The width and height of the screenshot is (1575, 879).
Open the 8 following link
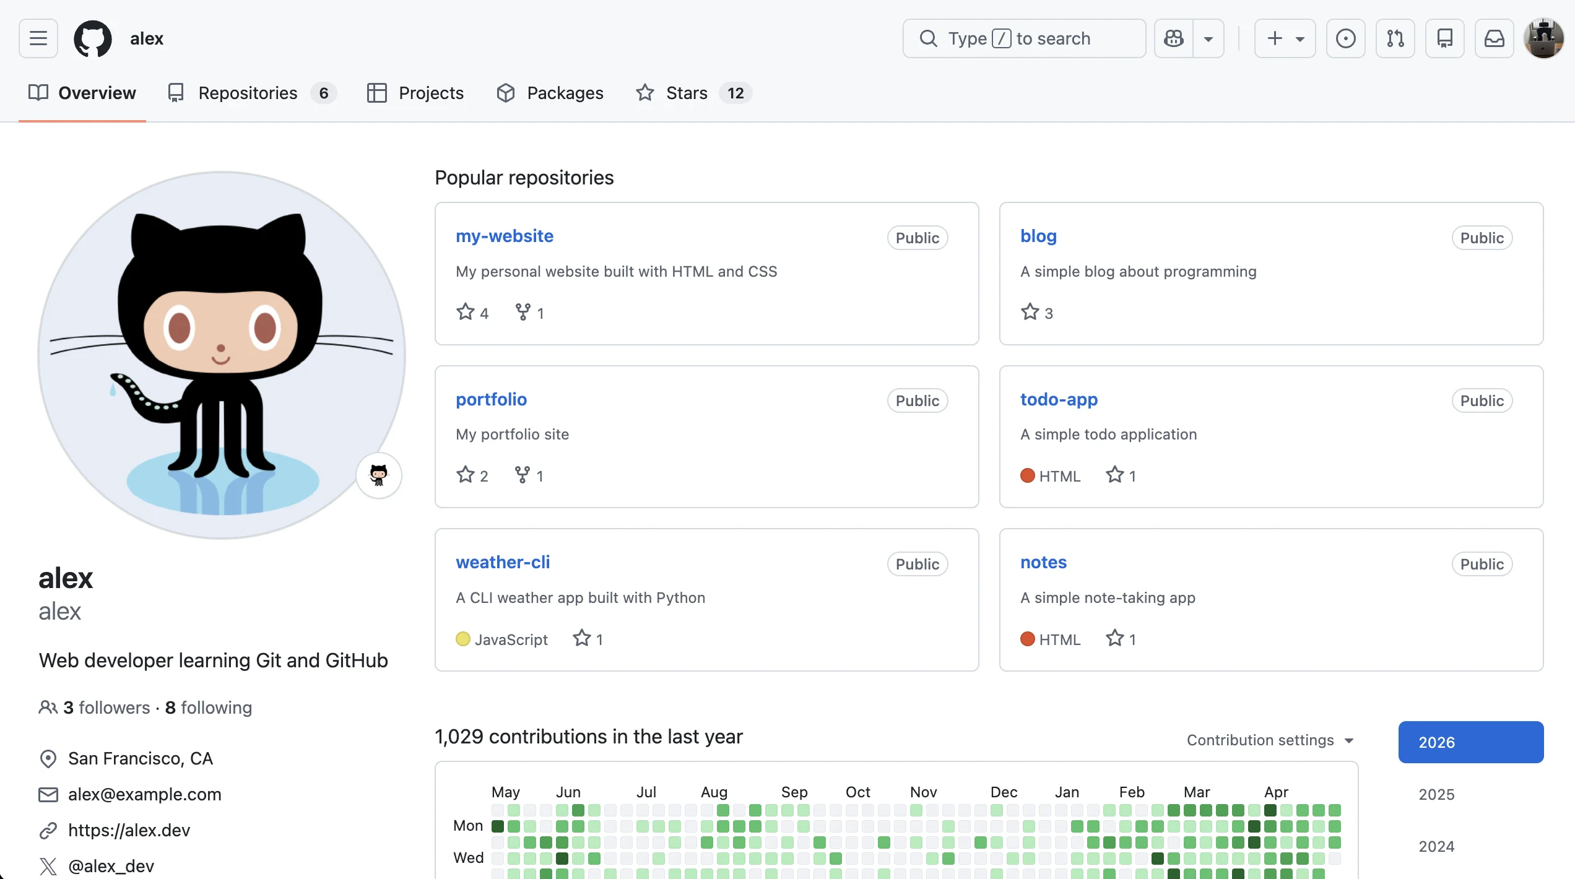tap(209, 708)
